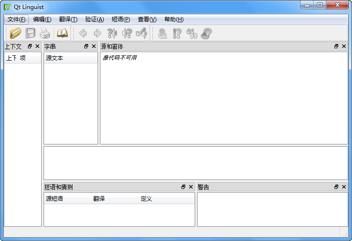Jump to previous unfinished item icon
The width and height of the screenshot is (352, 241).
(x=112, y=33)
